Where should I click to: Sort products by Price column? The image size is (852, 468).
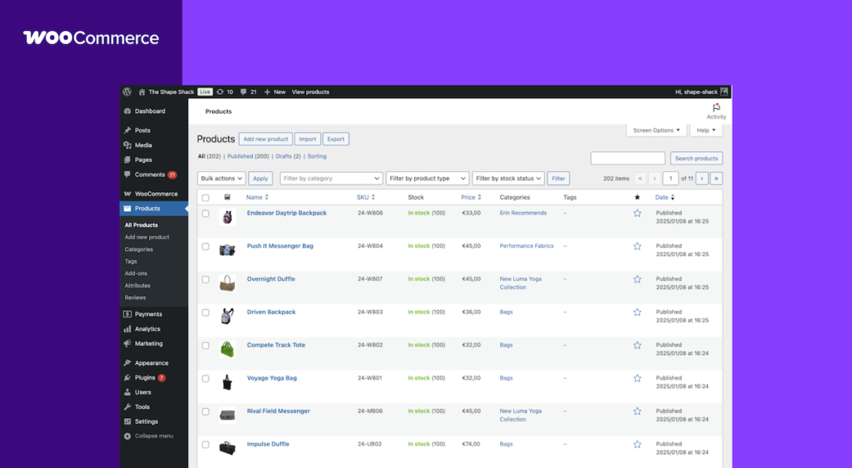(x=471, y=197)
